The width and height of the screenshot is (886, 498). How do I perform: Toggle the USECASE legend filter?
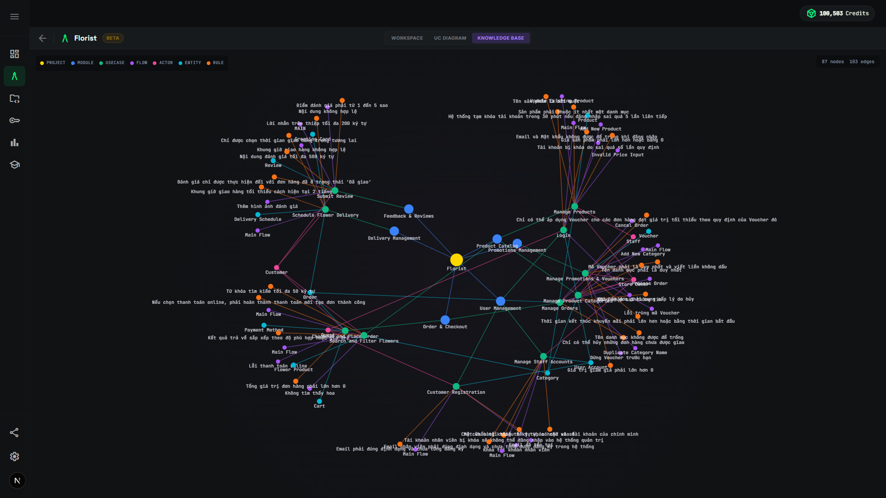tap(112, 63)
